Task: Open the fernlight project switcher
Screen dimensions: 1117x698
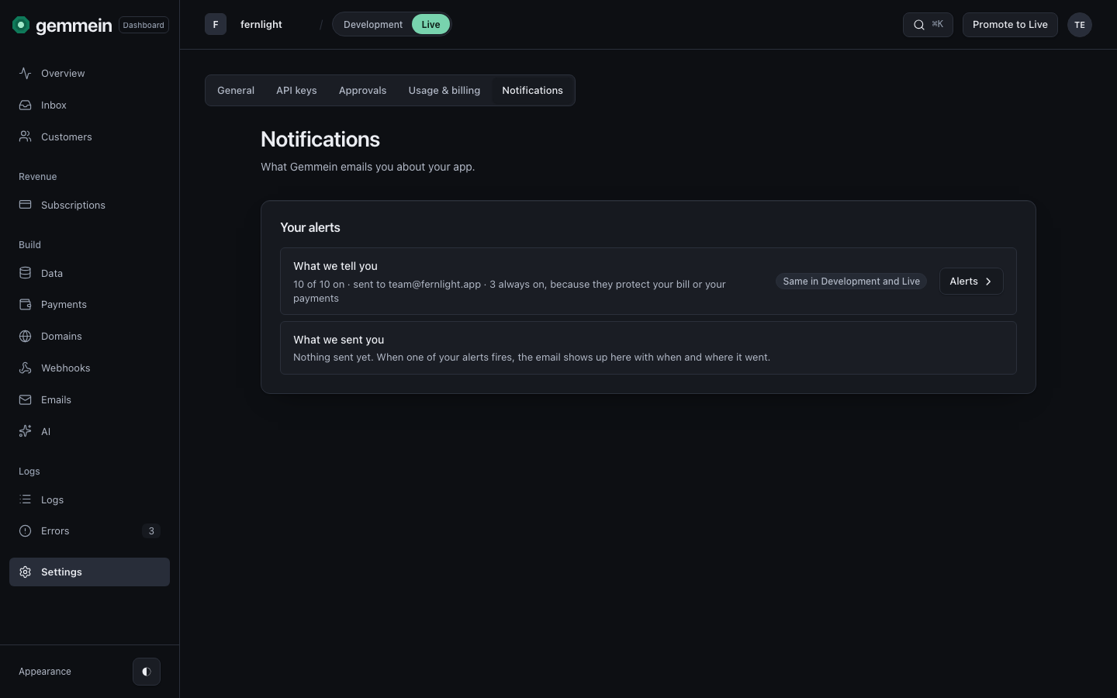Action: 261,25
